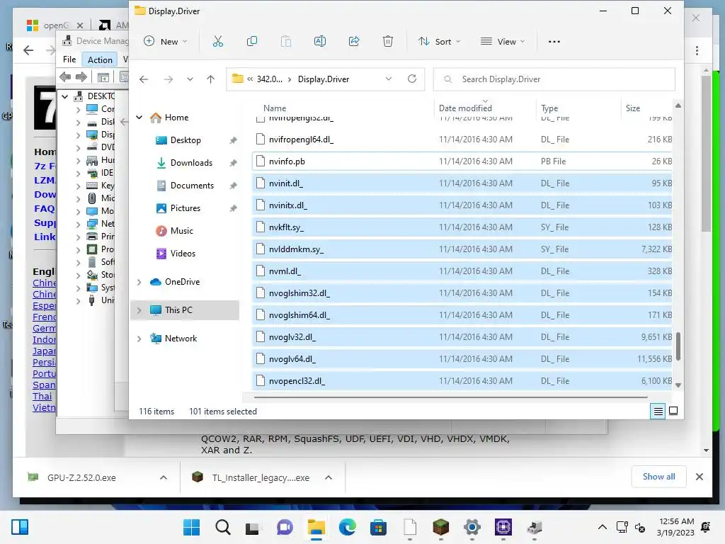Switch to Details view icon in the status bar
Viewport: 725px width, 544px height.
tap(658, 411)
